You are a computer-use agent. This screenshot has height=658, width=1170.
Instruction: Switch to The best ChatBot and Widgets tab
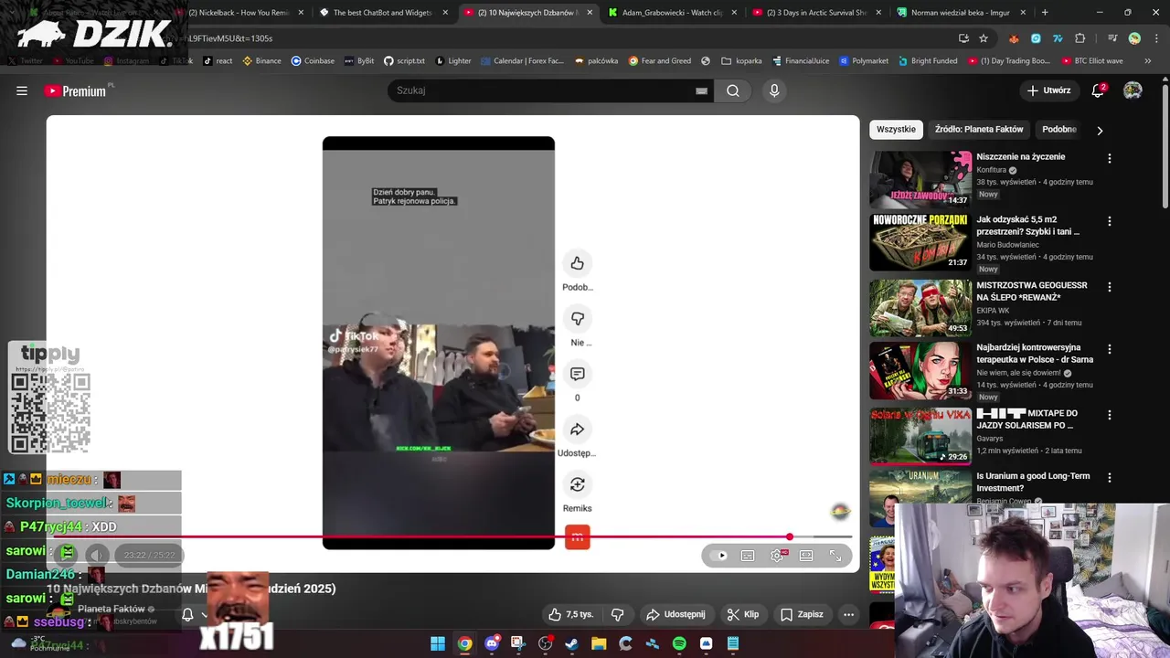pyautogui.click(x=382, y=13)
